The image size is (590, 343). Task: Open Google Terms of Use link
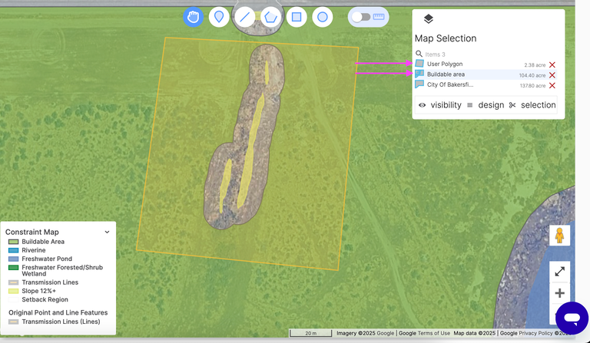click(433, 333)
